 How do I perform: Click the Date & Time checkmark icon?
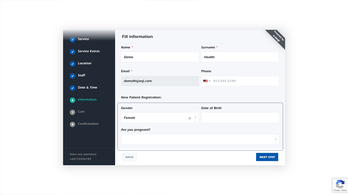click(x=72, y=88)
